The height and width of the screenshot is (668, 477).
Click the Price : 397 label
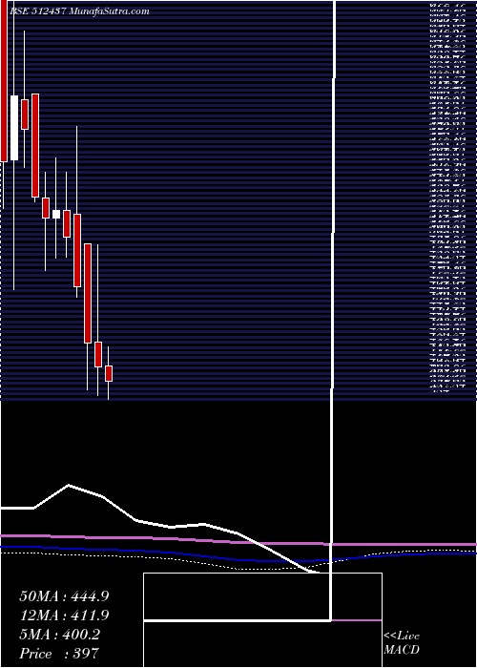(59, 654)
